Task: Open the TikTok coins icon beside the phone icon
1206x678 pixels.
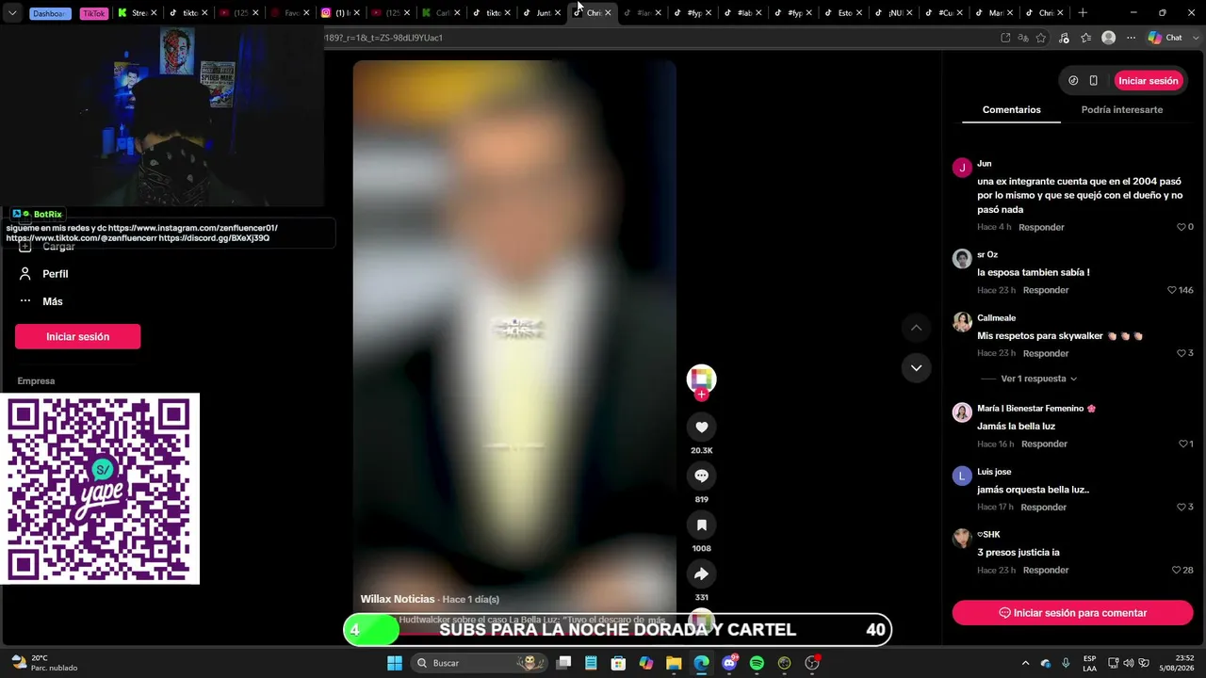Action: click(x=1073, y=81)
